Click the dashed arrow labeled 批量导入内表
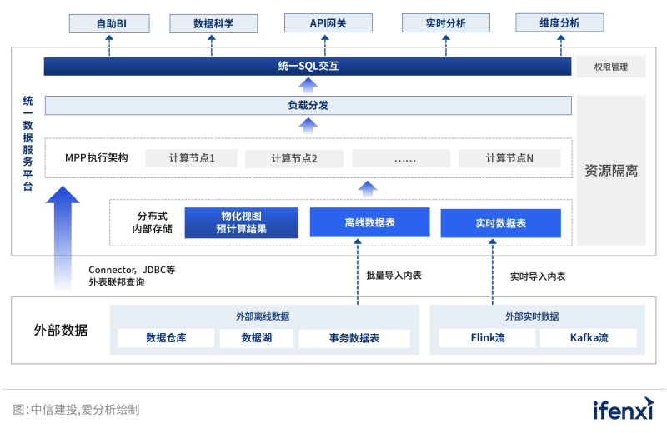The width and height of the screenshot is (667, 433). pyautogui.click(x=357, y=272)
